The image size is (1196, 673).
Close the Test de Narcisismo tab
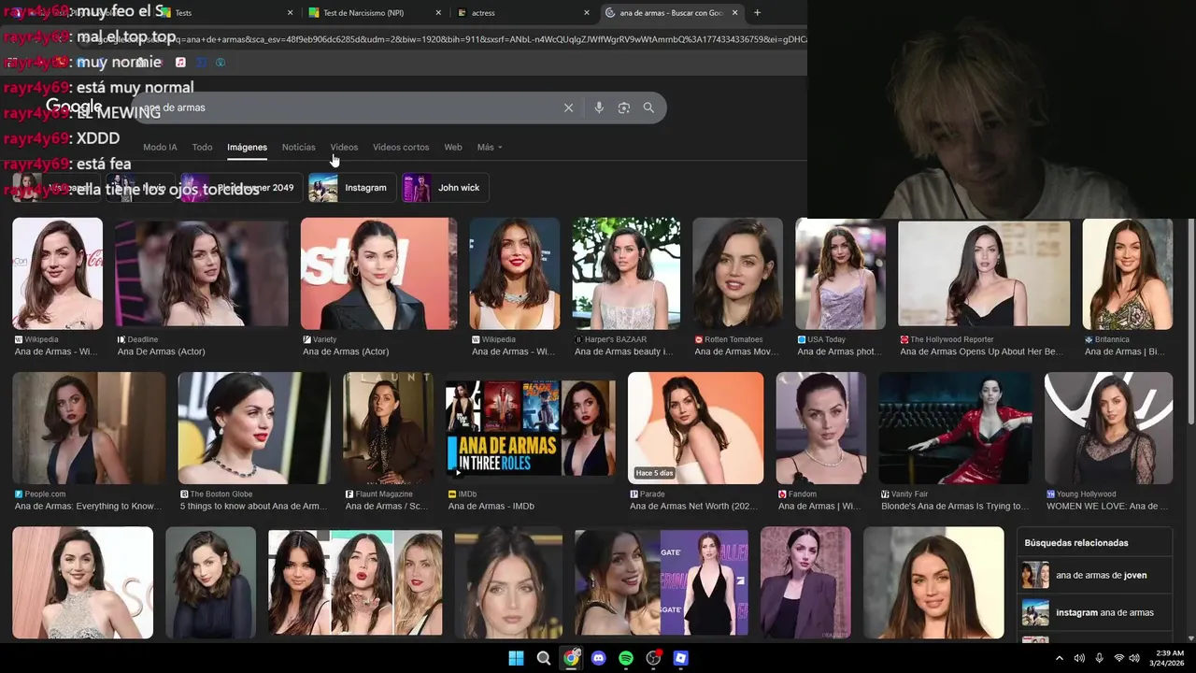438,13
